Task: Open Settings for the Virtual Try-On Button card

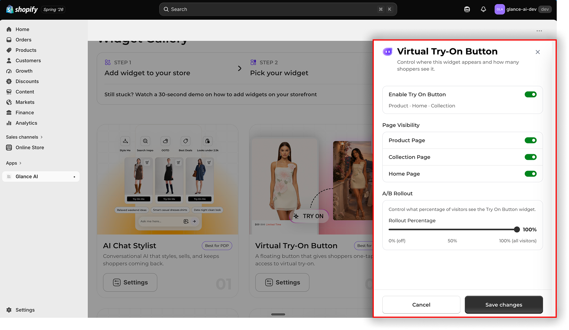Action: pos(282,282)
